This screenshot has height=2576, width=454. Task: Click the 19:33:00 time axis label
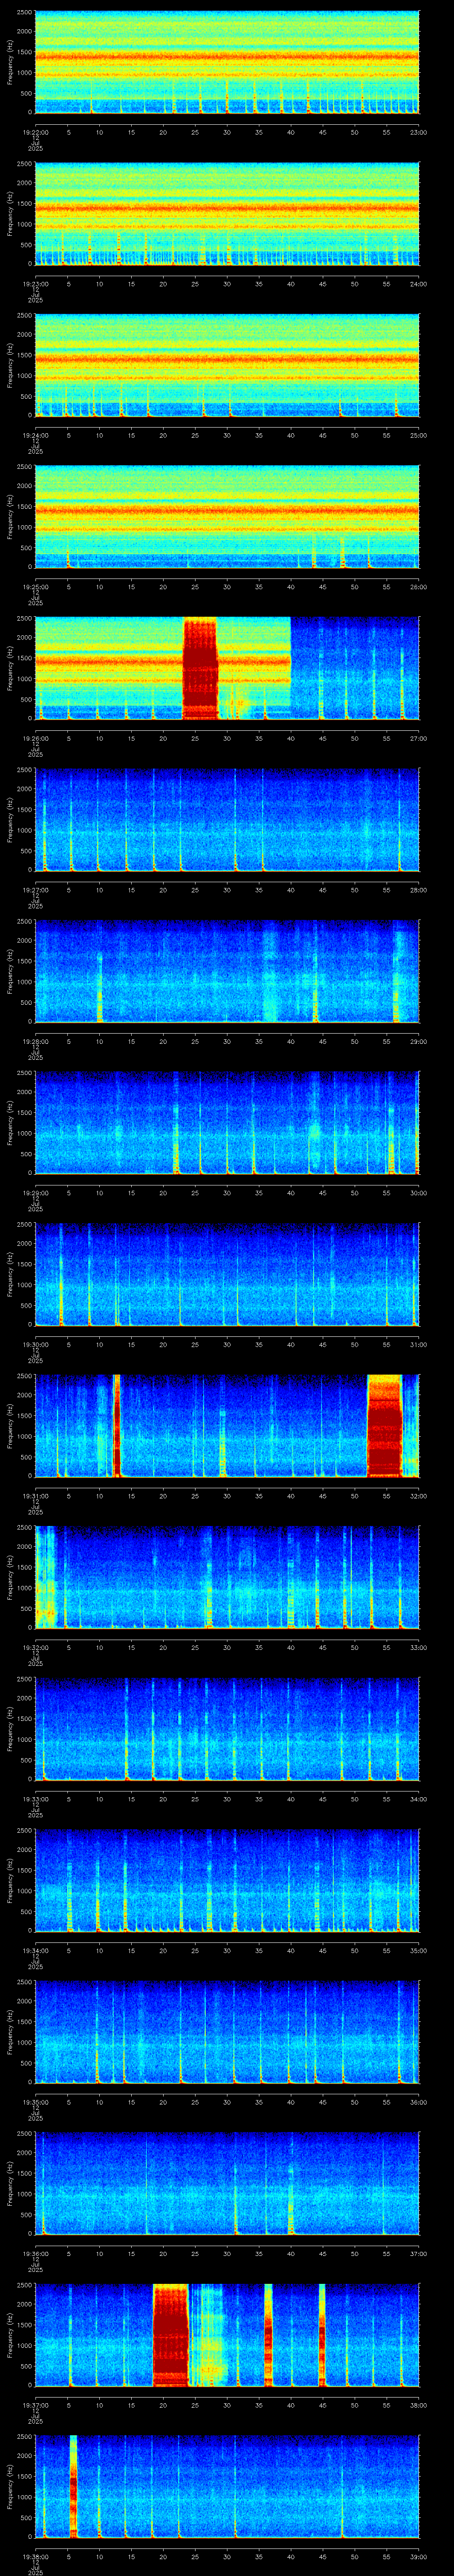click(35, 1799)
